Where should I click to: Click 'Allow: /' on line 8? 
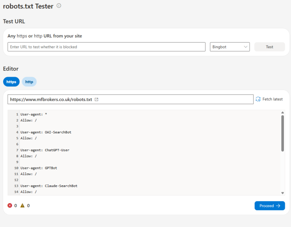tap(28, 156)
